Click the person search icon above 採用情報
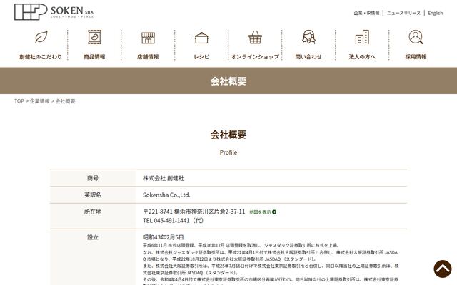The width and height of the screenshot is (457, 285). (x=416, y=37)
